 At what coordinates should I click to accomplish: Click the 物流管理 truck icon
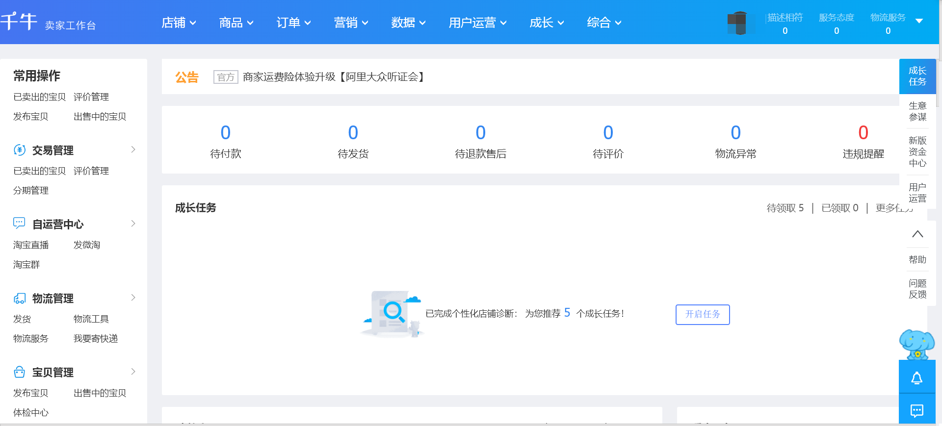pyautogui.click(x=20, y=298)
